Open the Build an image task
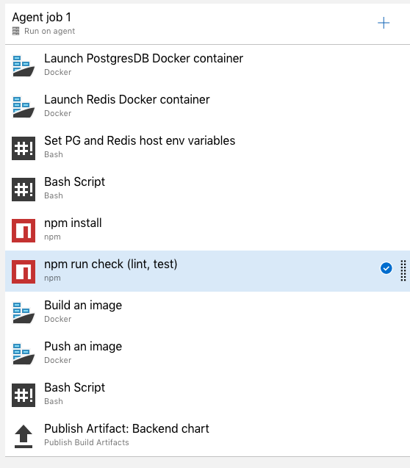Viewport: 410px width, 468px height. (207, 312)
